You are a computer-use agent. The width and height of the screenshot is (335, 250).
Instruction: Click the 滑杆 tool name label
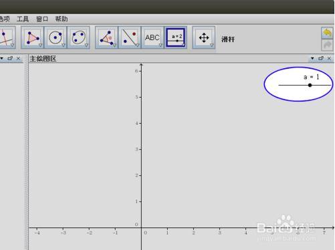[x=228, y=39]
